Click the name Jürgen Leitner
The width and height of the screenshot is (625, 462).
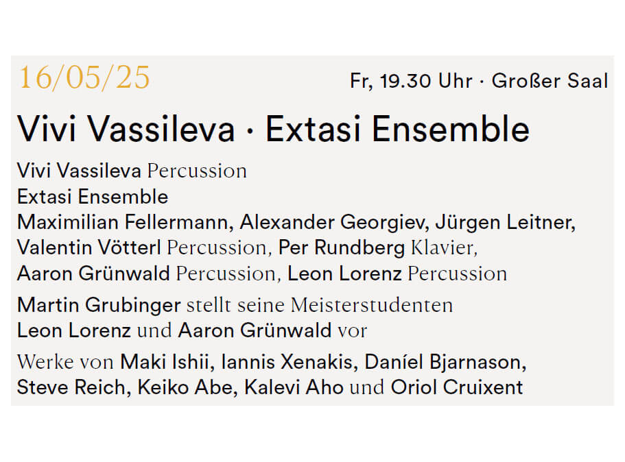[504, 222]
